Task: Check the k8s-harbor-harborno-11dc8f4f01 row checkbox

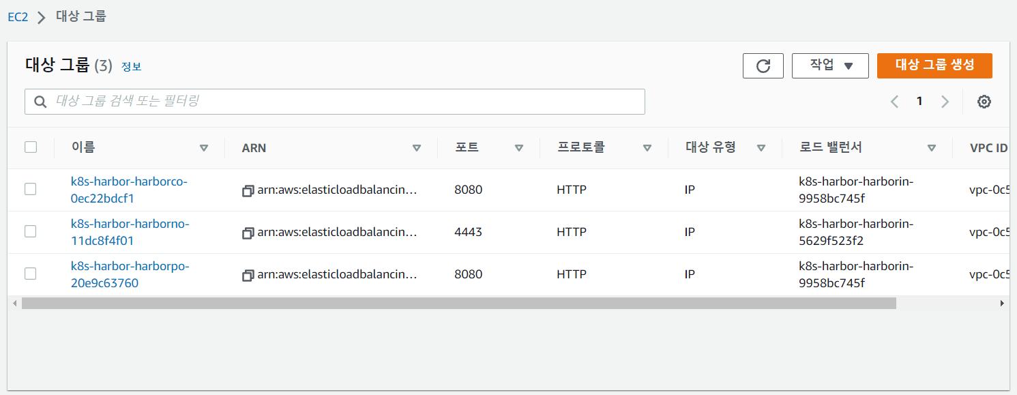Action: (31, 231)
